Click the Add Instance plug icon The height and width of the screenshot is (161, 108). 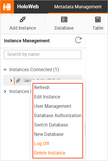click(x=23, y=19)
